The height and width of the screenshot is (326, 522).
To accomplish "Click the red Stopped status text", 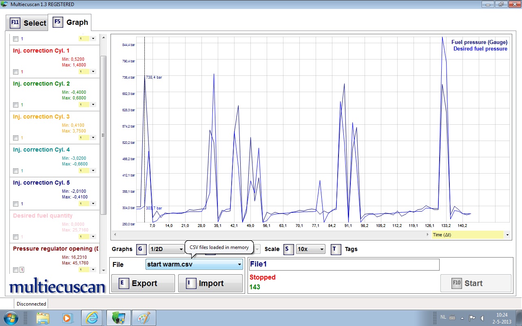I will point(263,277).
